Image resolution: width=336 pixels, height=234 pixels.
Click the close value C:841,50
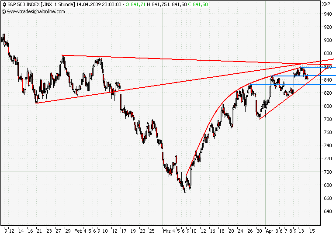(198, 4)
